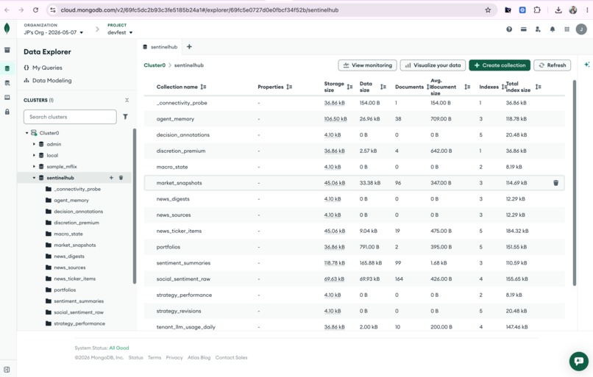
Task: Reload the browser page
Action: click(x=35, y=10)
